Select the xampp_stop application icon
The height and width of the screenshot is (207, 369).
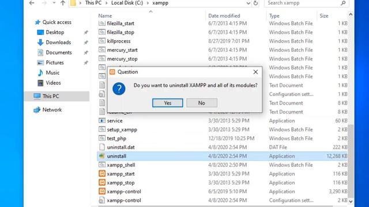(x=102, y=183)
